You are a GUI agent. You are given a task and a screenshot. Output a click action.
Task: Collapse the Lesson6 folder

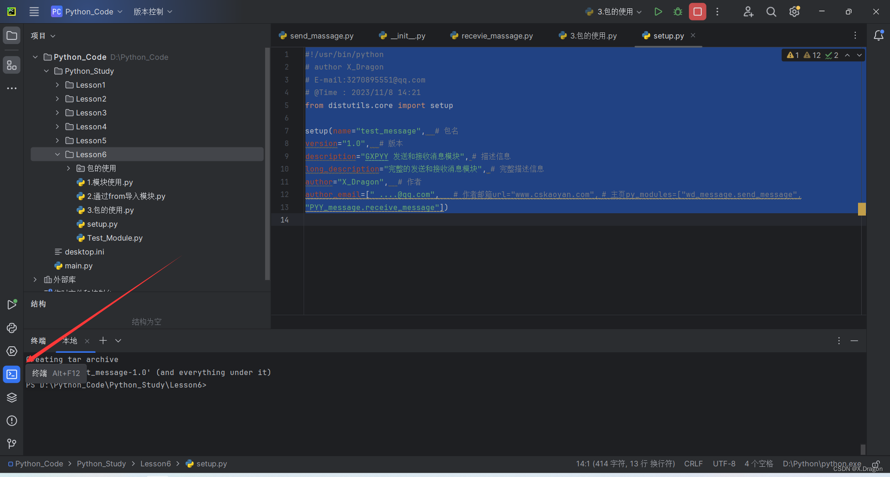click(x=57, y=154)
